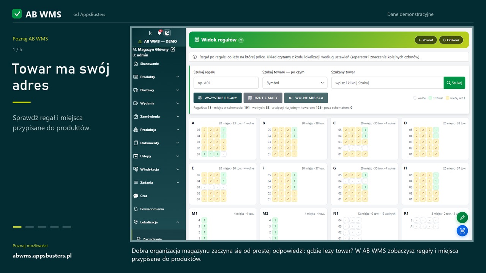The image size is (486, 273).
Task: Click the Powiadomienia bell icon in sidebar
Action: pos(136,209)
